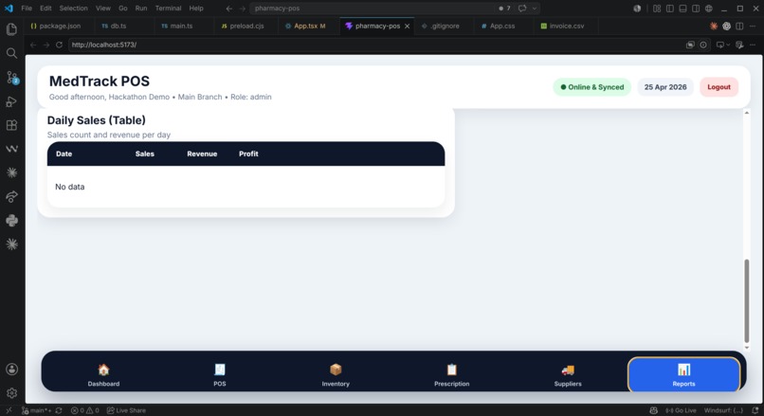764x416 pixels.
Task: Go back in the embedded browser
Action: click(33, 45)
